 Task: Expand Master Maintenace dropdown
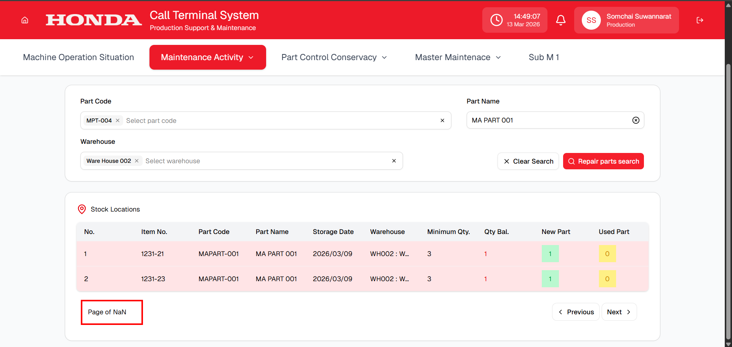click(x=457, y=57)
